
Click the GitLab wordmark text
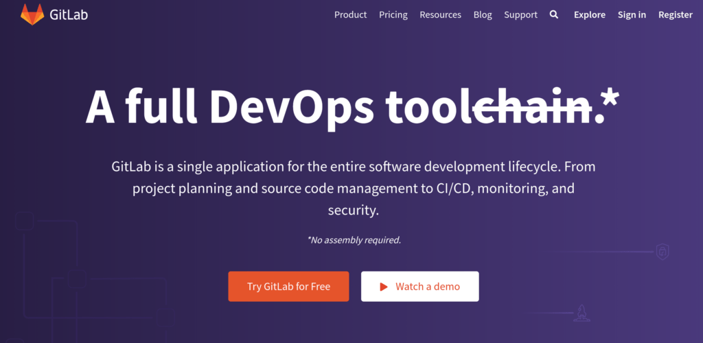[69, 15]
